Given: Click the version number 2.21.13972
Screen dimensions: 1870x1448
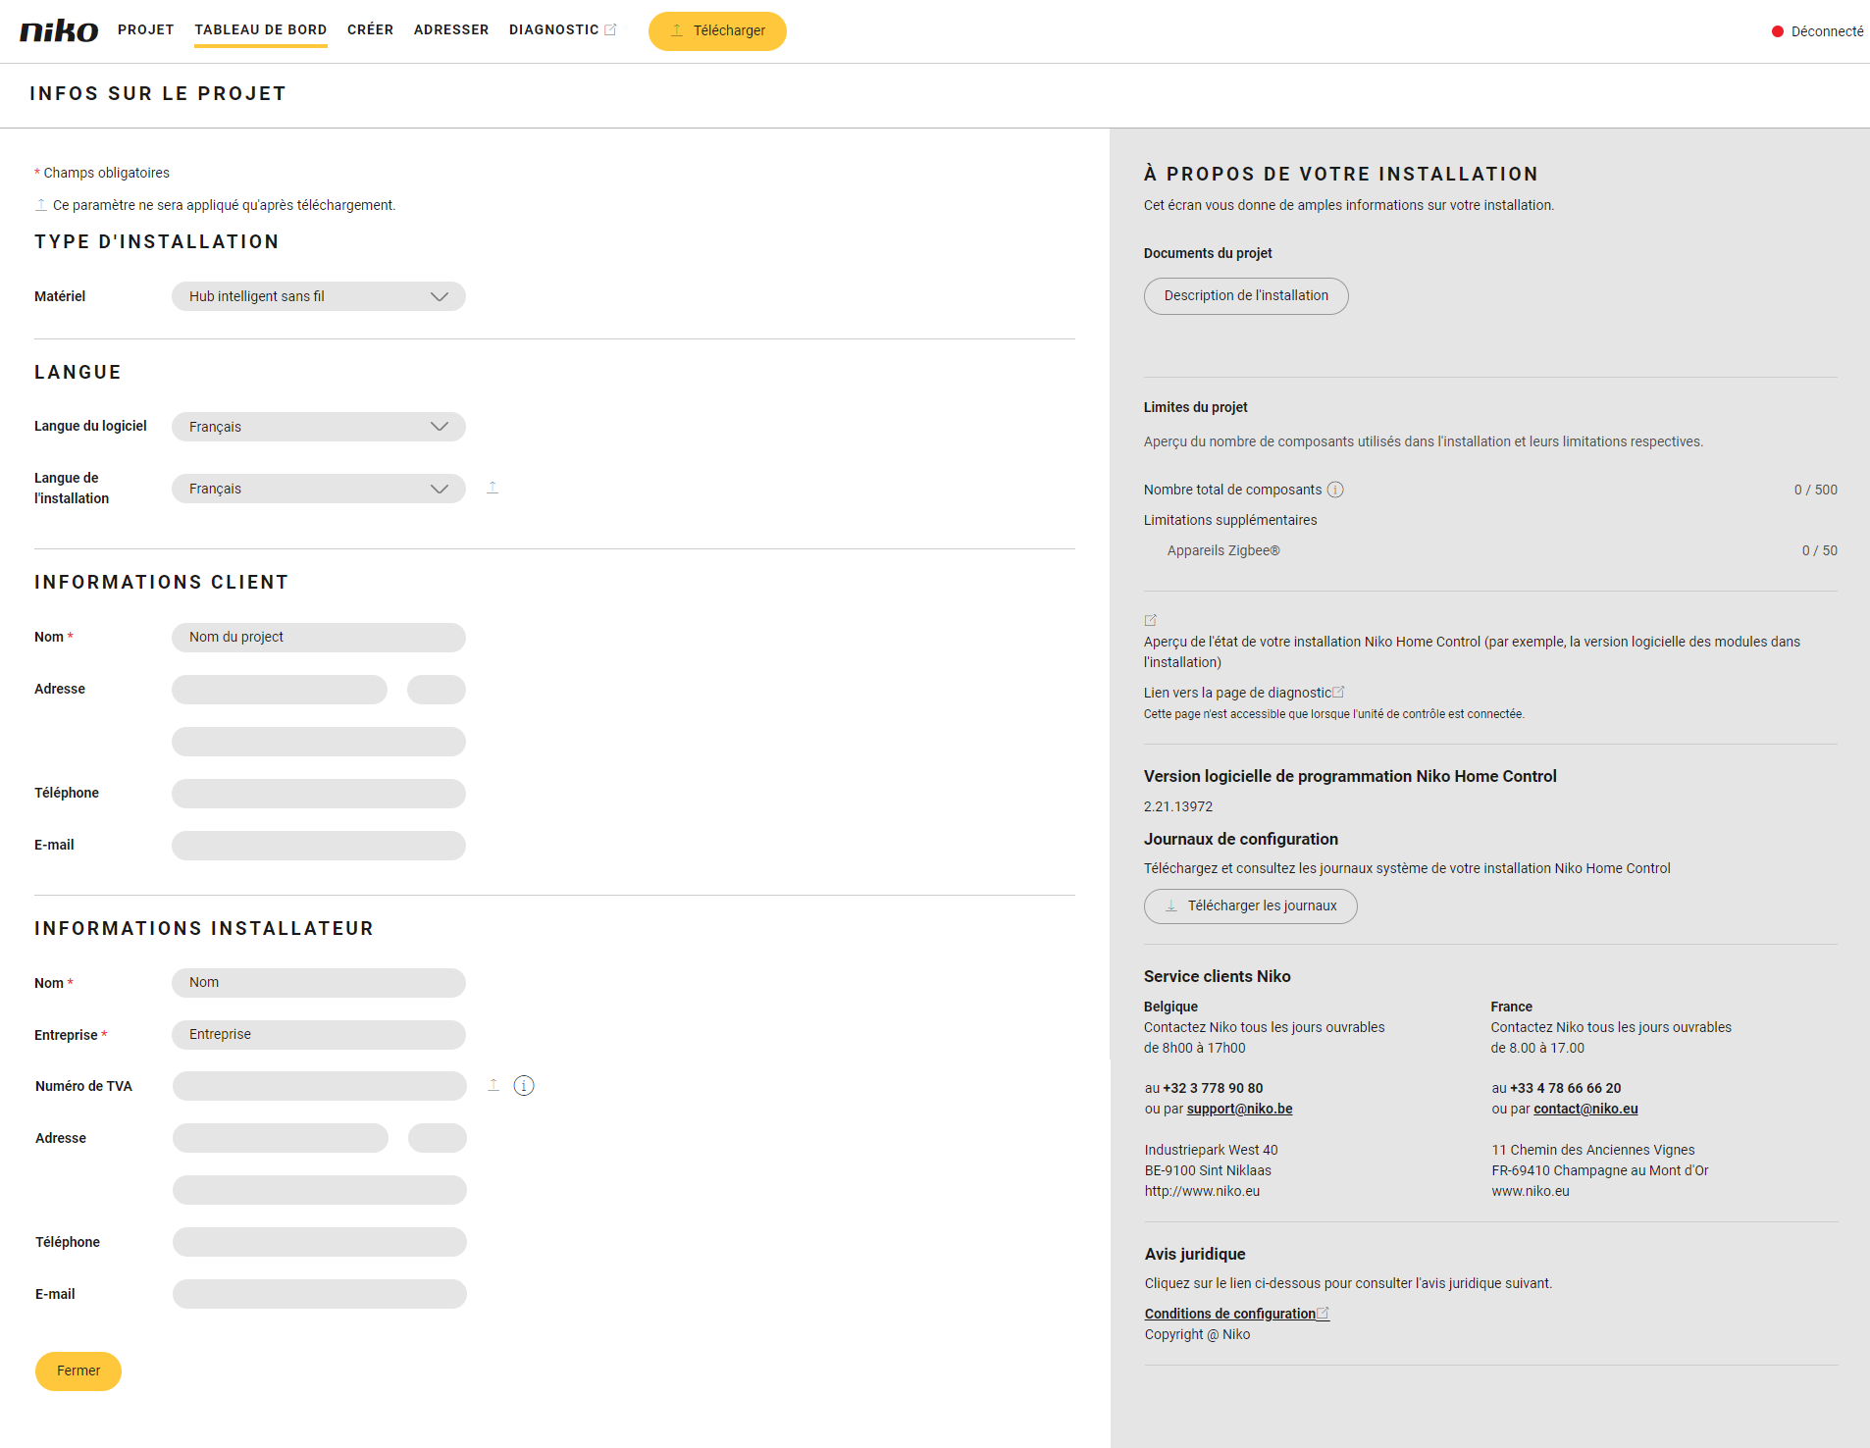Looking at the screenshot, I should pyautogui.click(x=1178, y=806).
